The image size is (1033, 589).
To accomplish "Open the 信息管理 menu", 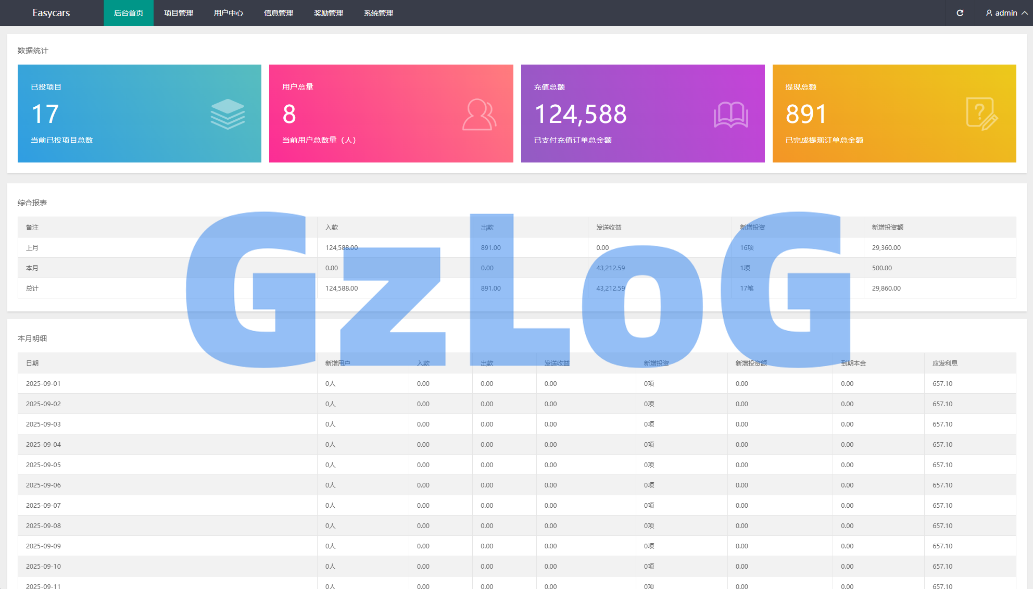I will (x=279, y=13).
